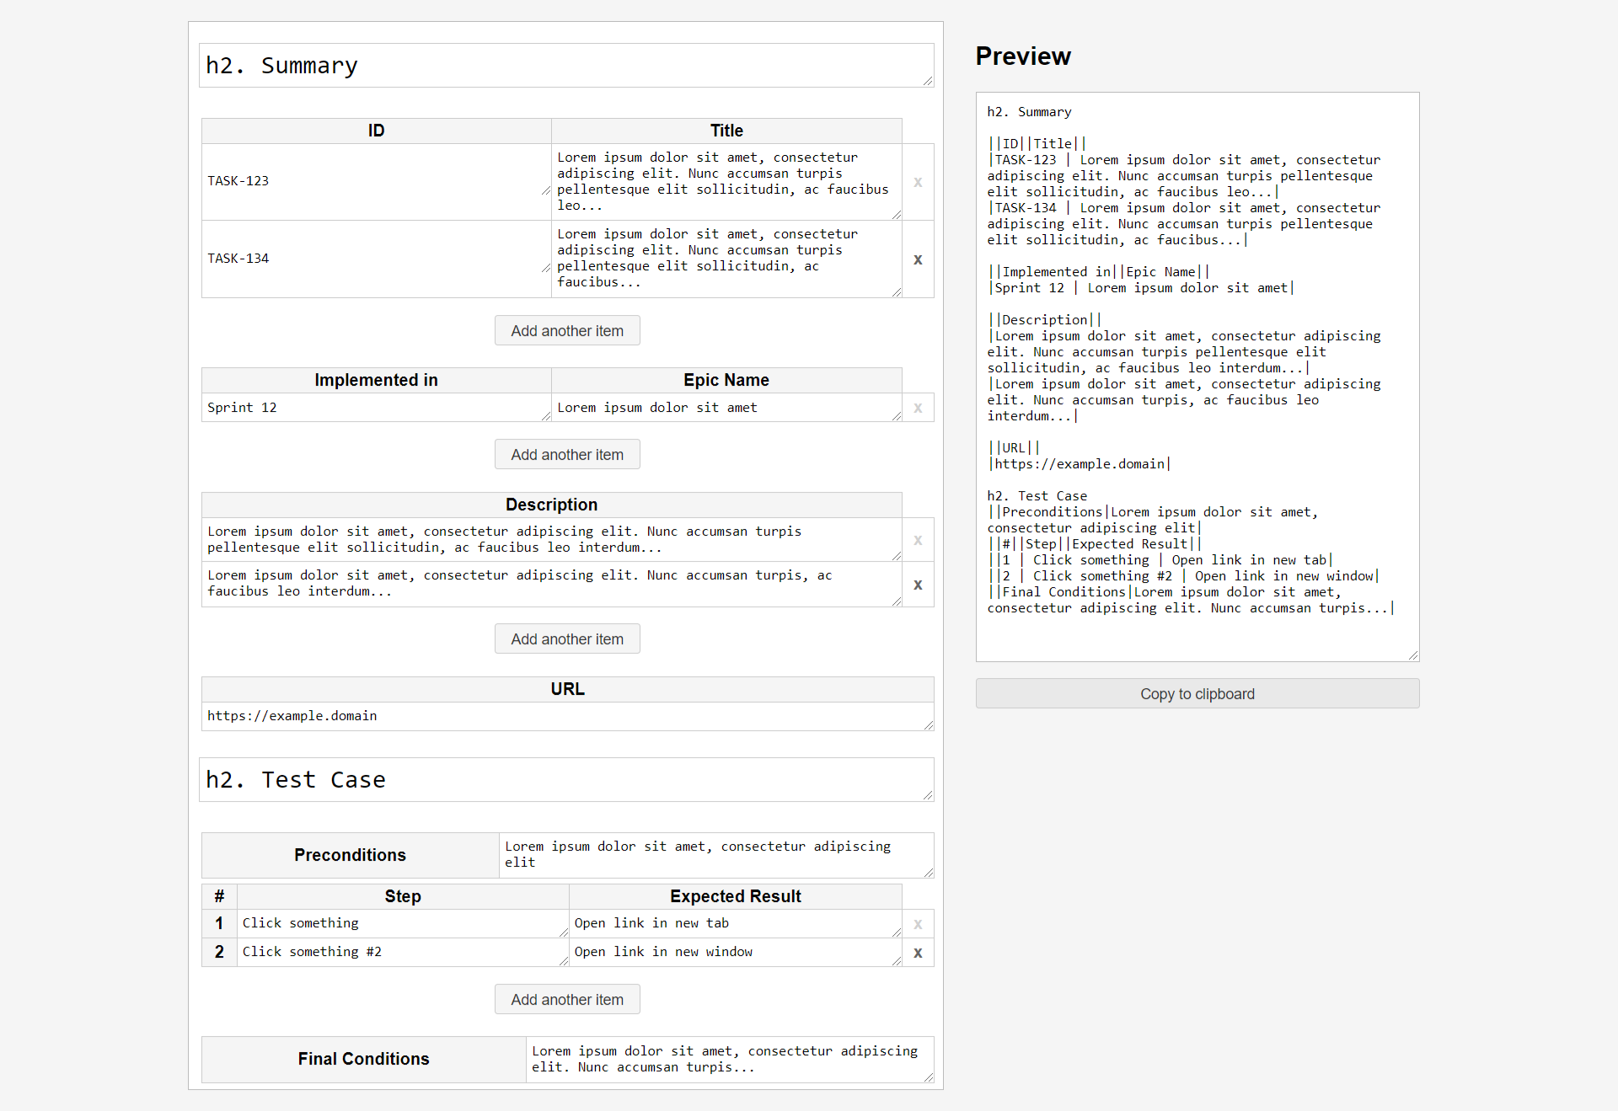Edit the TASK-123 ID field
Image resolution: width=1618 pixels, height=1111 pixels.
pos(376,181)
